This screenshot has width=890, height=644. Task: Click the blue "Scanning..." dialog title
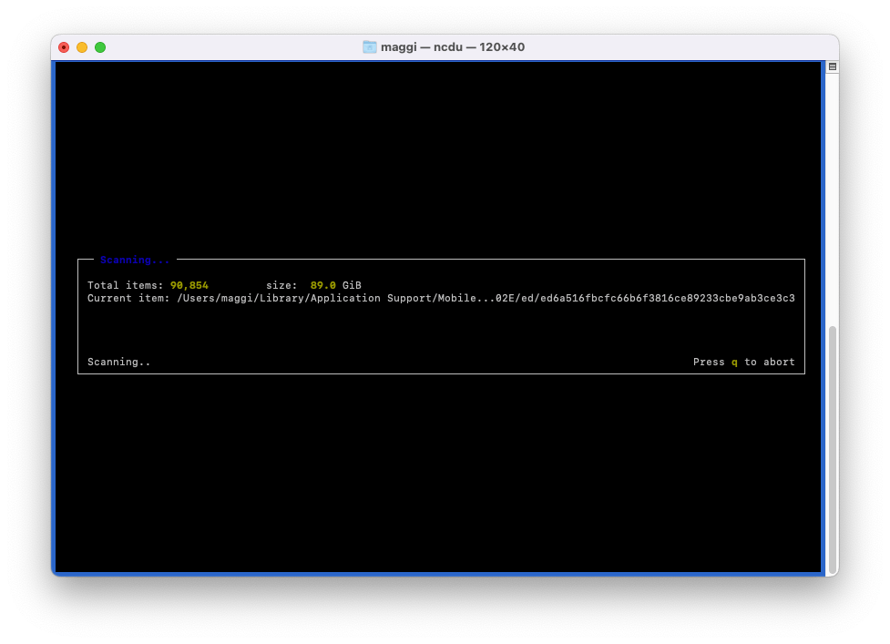[135, 260]
